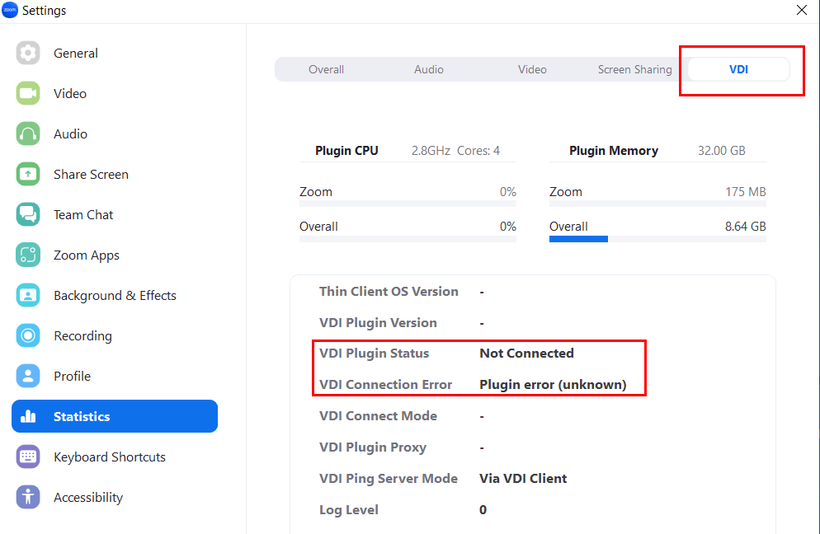Screen dimensions: 820x534
Task: Click the General gear icon in sidebar
Action: [28, 54]
